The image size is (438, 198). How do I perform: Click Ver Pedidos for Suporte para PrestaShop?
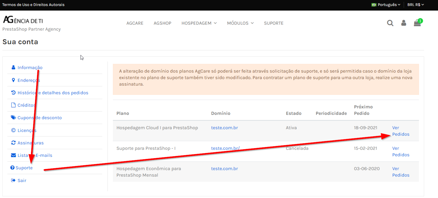pos(401,151)
